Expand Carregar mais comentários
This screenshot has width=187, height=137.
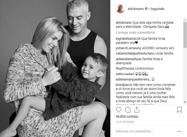tap(135, 33)
